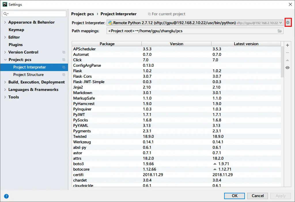Select the Werkzeug package row
This screenshot has width=295, height=202.
(176, 142)
